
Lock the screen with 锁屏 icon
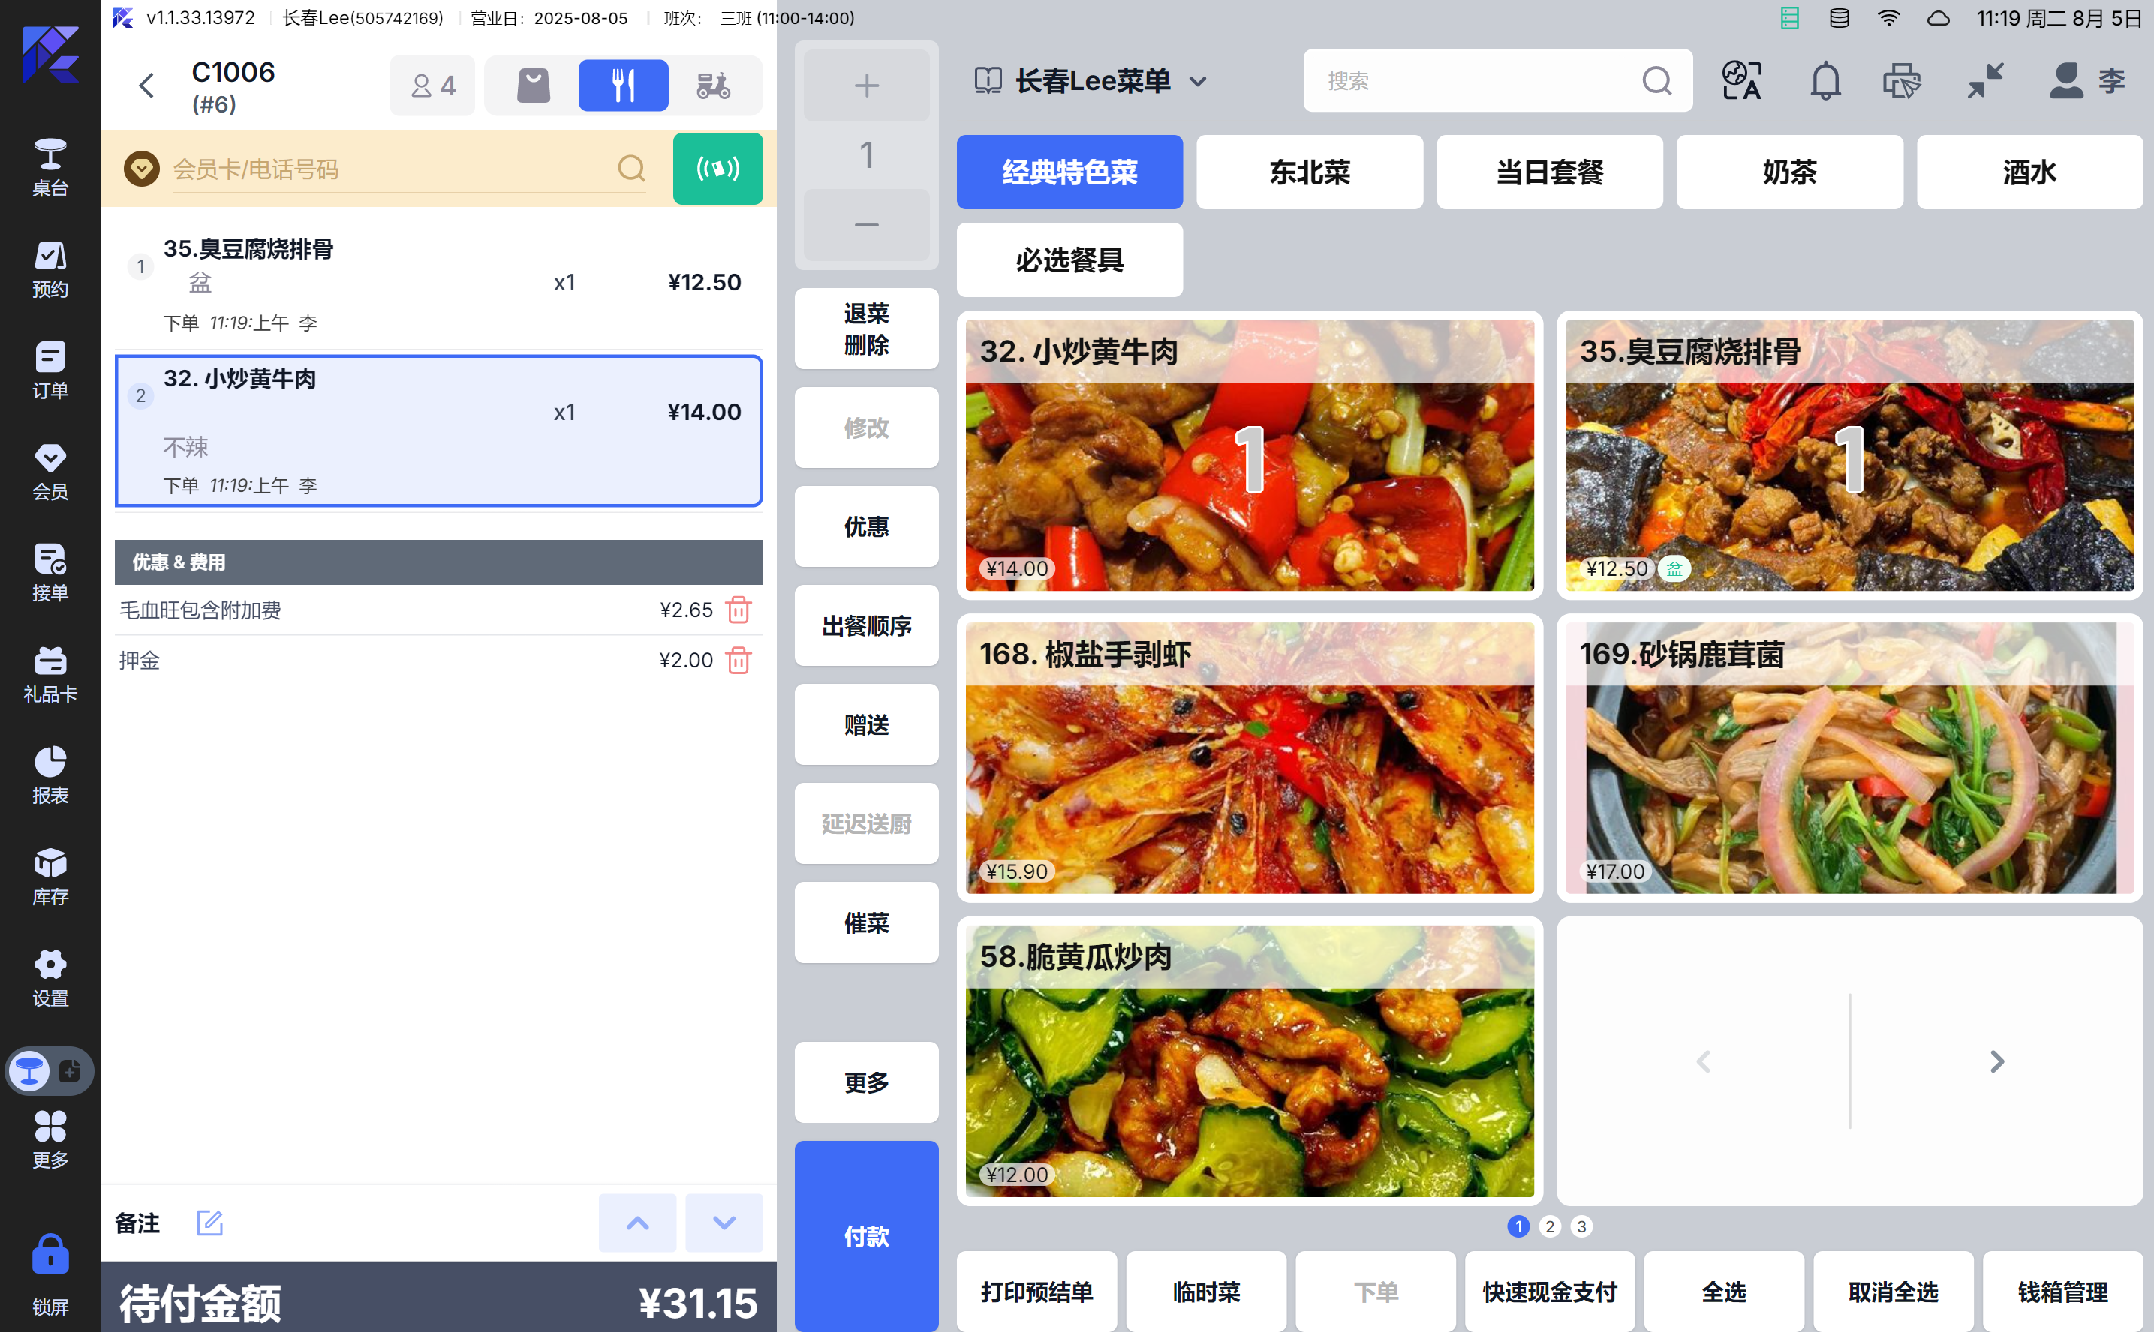click(50, 1273)
